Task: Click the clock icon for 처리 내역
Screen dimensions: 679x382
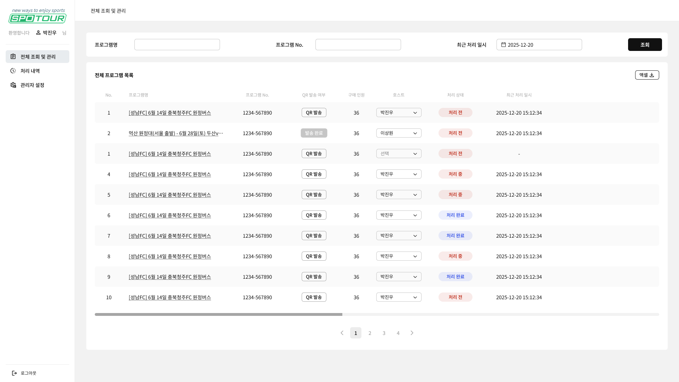Action: [13, 71]
